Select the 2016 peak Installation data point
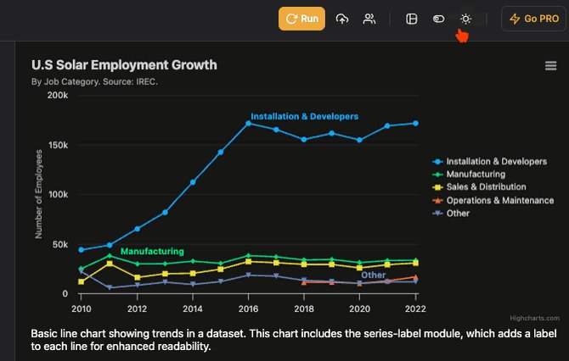The height and width of the screenshot is (361, 569). 248,124
